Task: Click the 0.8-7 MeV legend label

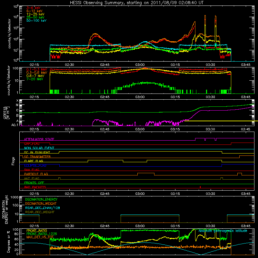Action: click(x=35, y=76)
